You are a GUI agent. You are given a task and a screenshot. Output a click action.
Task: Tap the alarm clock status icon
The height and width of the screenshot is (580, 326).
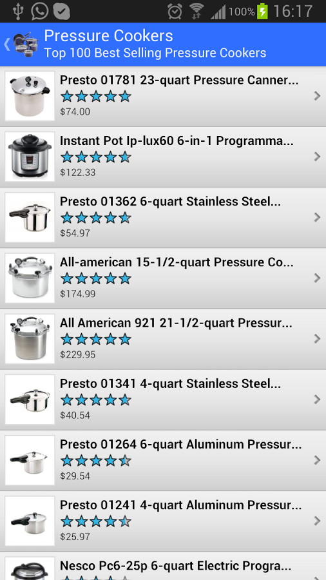pos(175,12)
